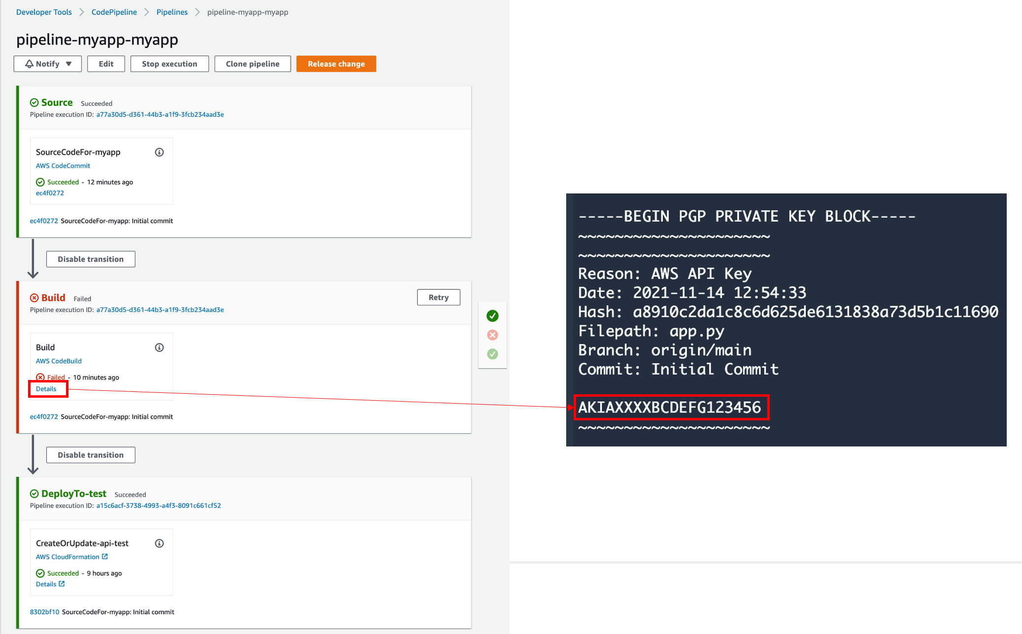Click Stop execution button
Screen dimensions: 1022x634
pyautogui.click(x=170, y=64)
